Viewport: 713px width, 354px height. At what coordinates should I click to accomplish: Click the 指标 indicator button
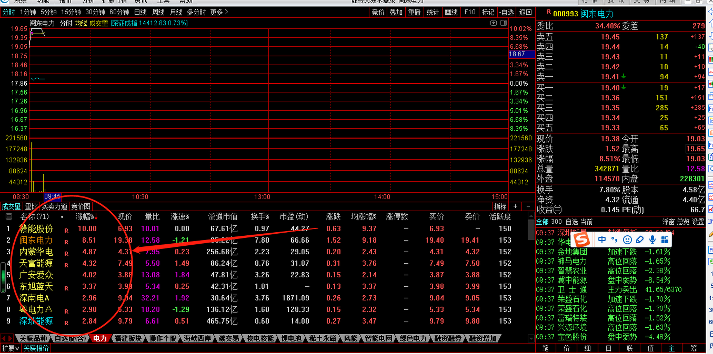coord(500,206)
